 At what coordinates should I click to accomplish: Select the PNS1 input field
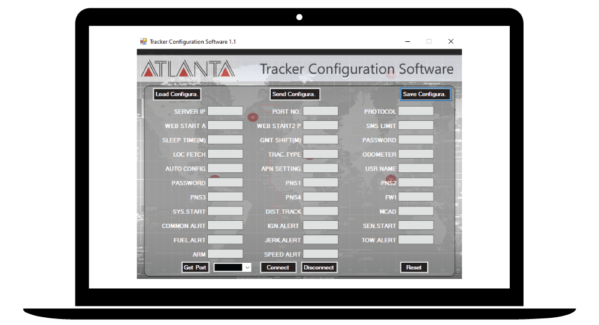[x=320, y=183]
